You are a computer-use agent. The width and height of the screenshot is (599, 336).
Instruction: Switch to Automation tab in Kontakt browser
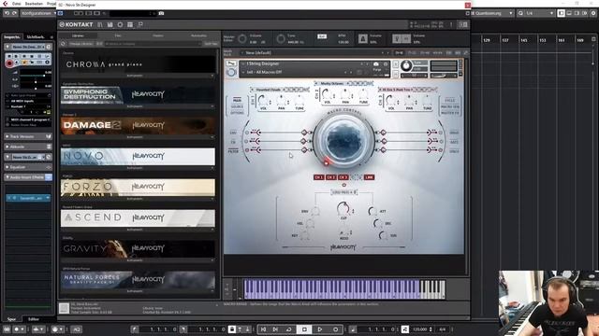pyautogui.click(x=198, y=35)
